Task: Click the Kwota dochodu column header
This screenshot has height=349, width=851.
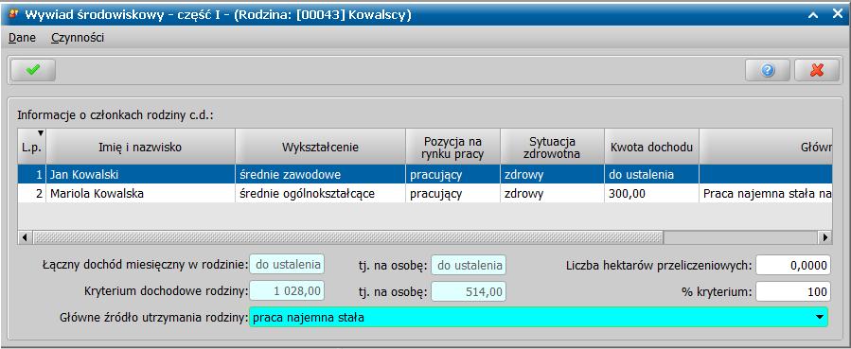Action: point(651,147)
